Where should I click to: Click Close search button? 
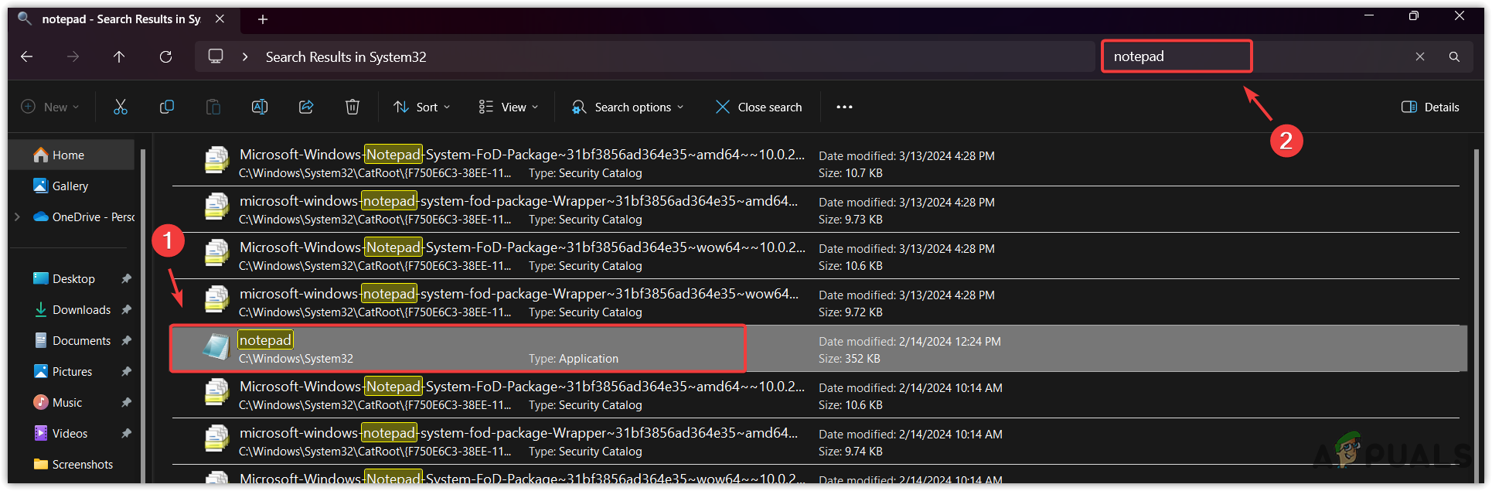759,107
